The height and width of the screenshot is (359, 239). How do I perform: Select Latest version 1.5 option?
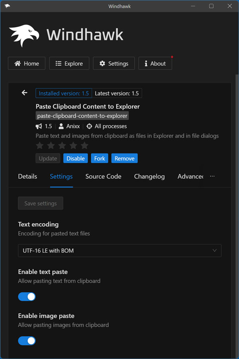click(x=117, y=93)
